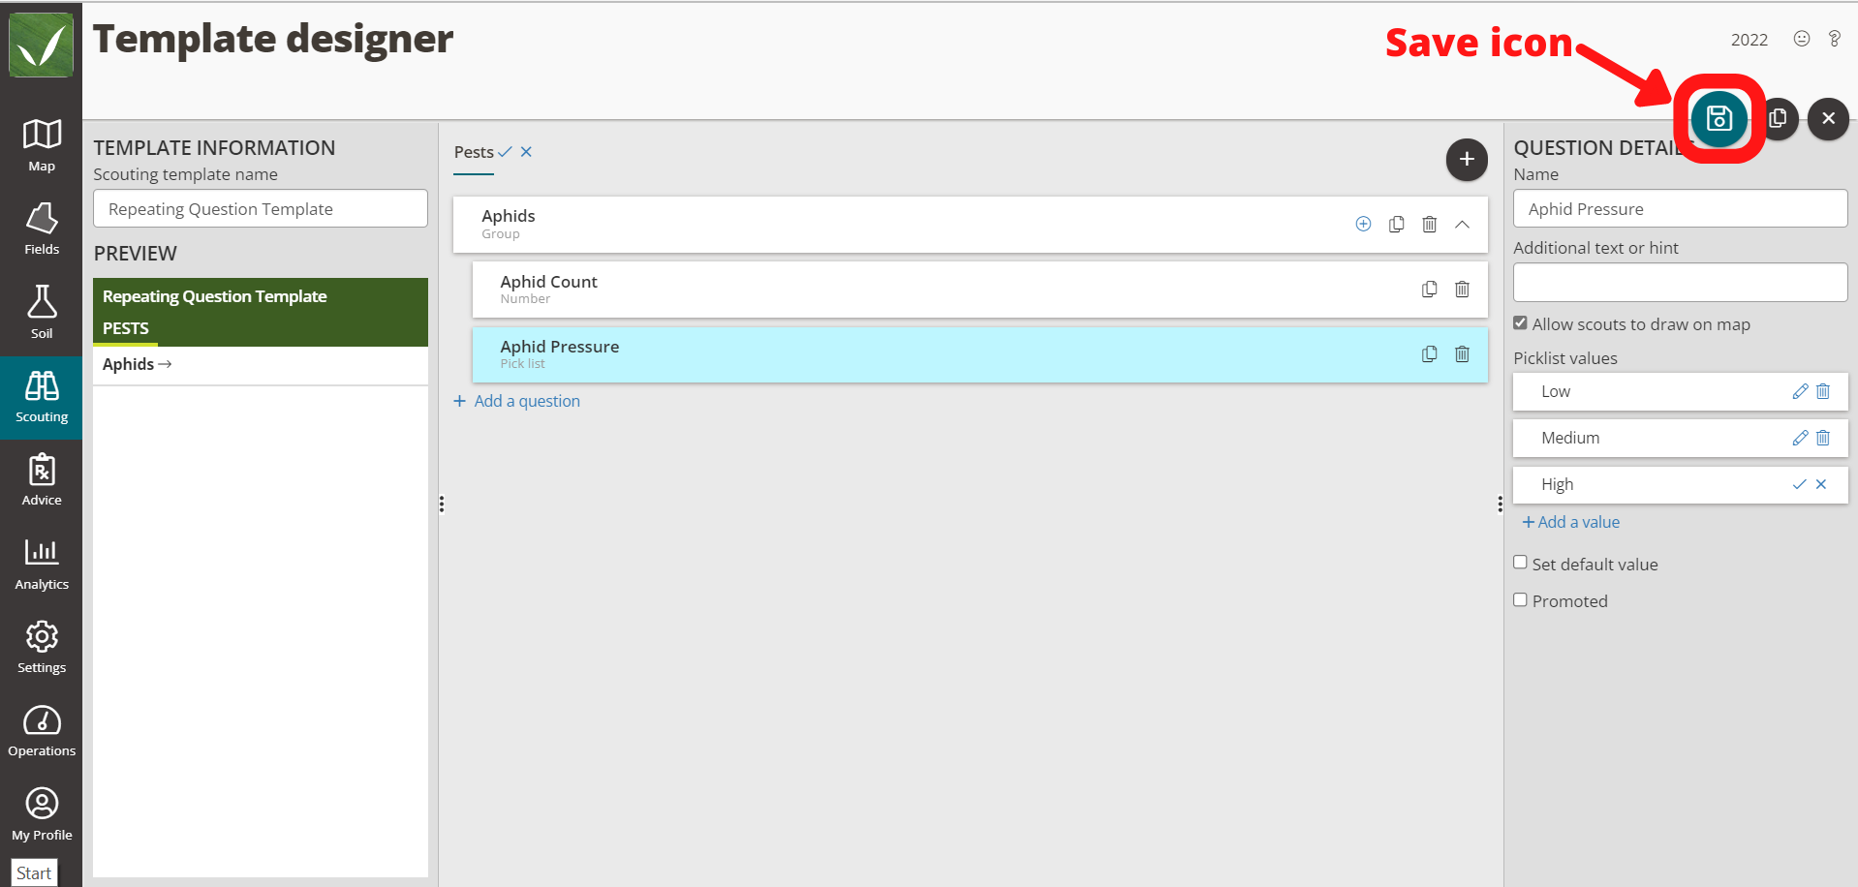The height and width of the screenshot is (887, 1858).
Task: Open the Soil section in sidebar
Action: 42,312
